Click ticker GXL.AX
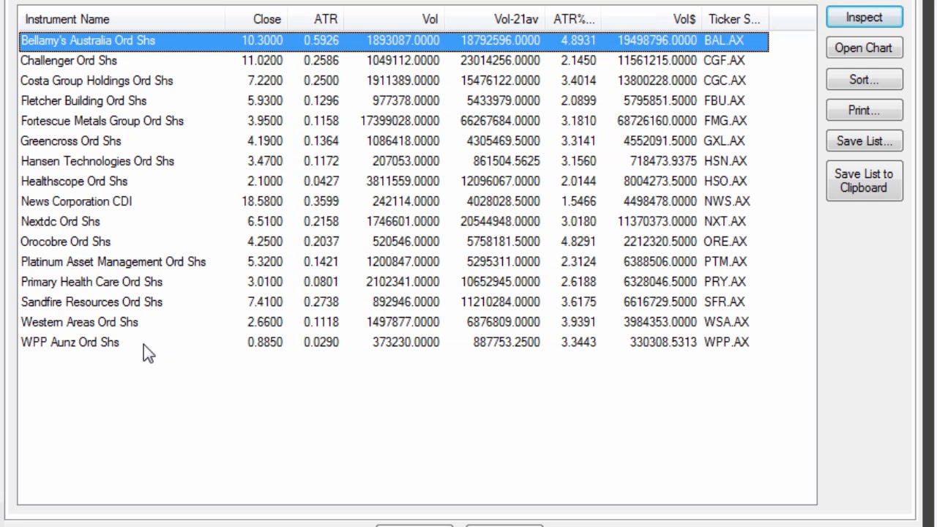This screenshot has height=527, width=937. point(724,141)
